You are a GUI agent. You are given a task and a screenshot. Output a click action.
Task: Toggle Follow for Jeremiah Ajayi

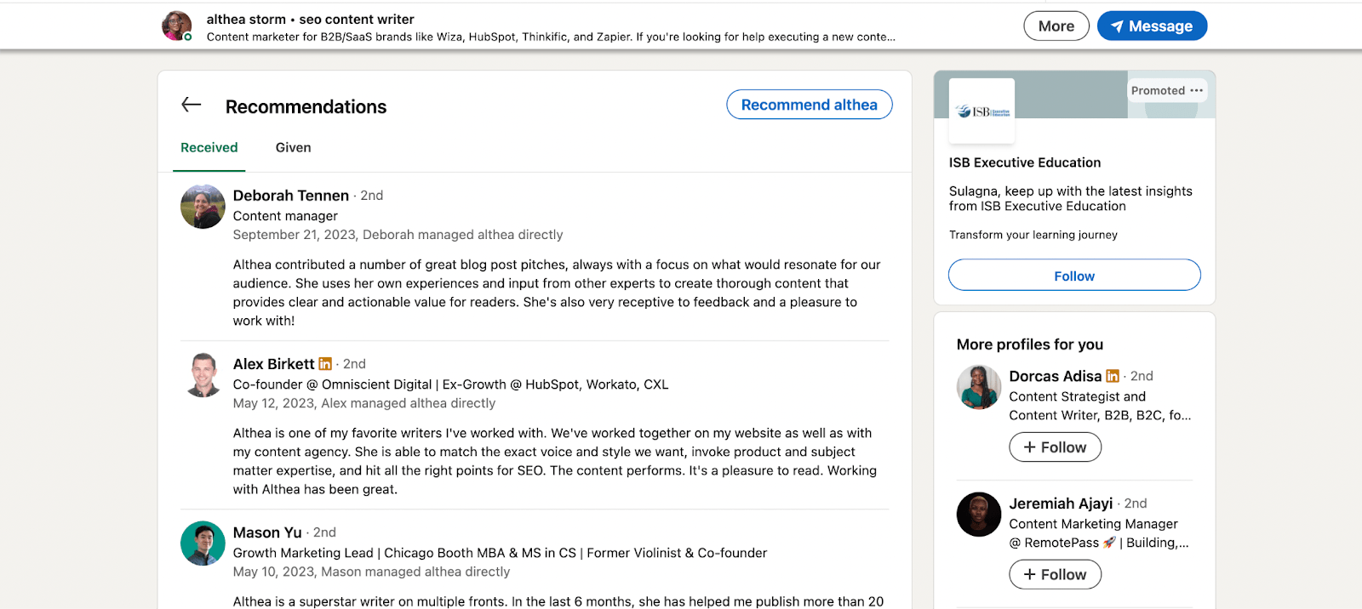1055,574
